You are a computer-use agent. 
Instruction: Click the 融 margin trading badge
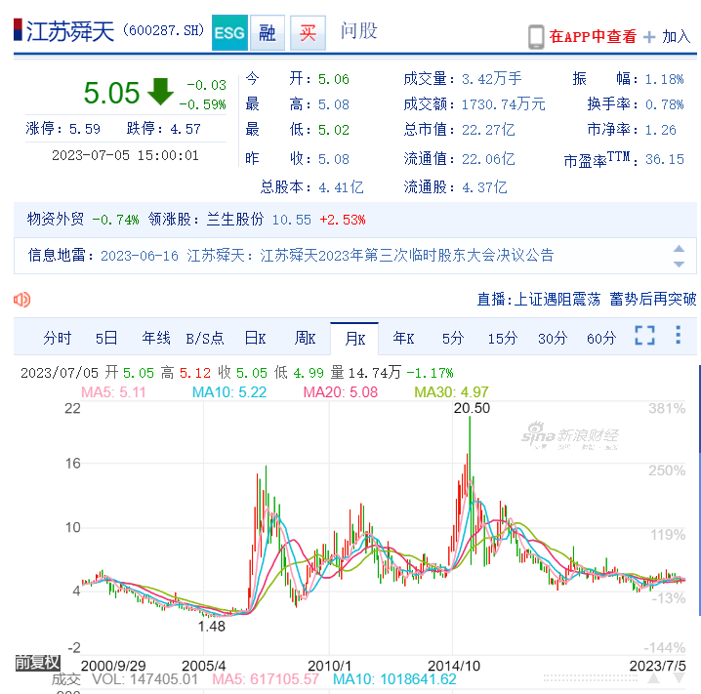[x=268, y=32]
